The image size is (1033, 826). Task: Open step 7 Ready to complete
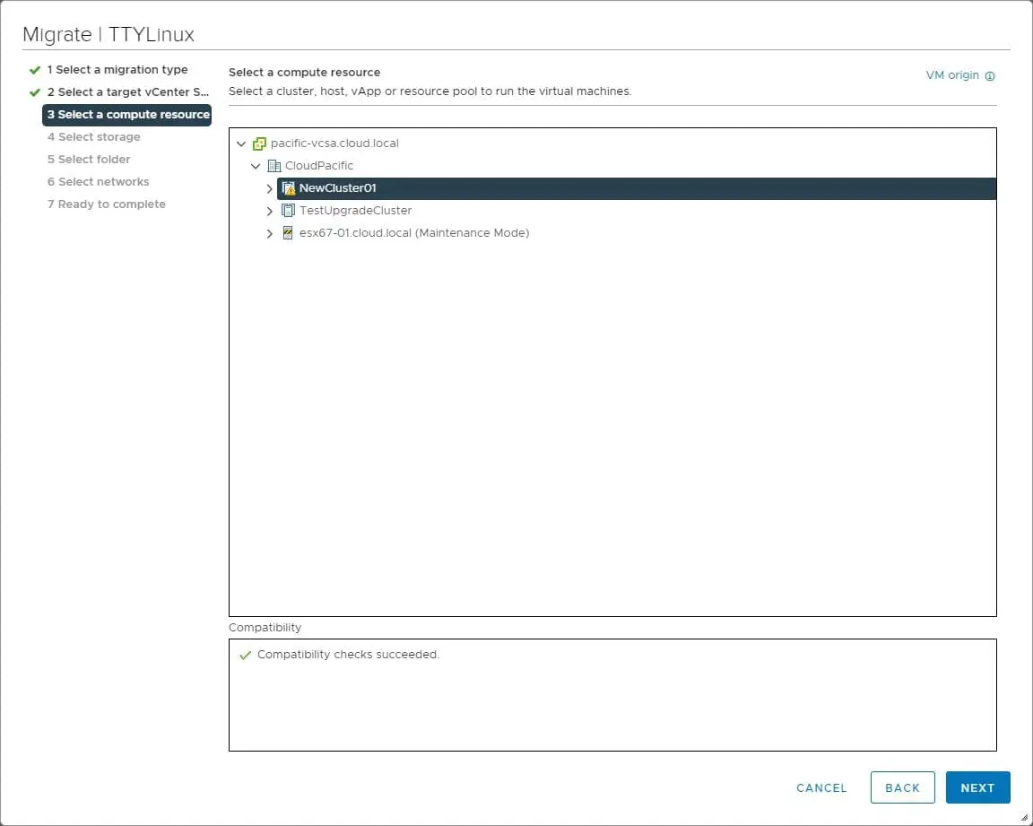coord(106,204)
